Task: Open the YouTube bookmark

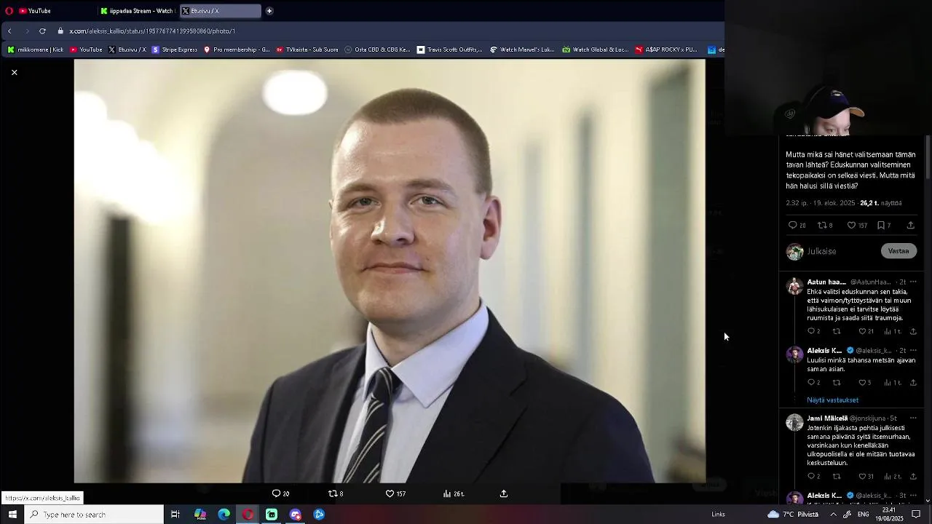Action: [x=86, y=49]
